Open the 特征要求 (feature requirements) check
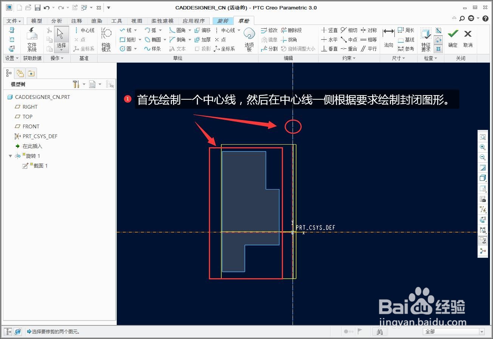The image size is (493, 339). (x=426, y=39)
